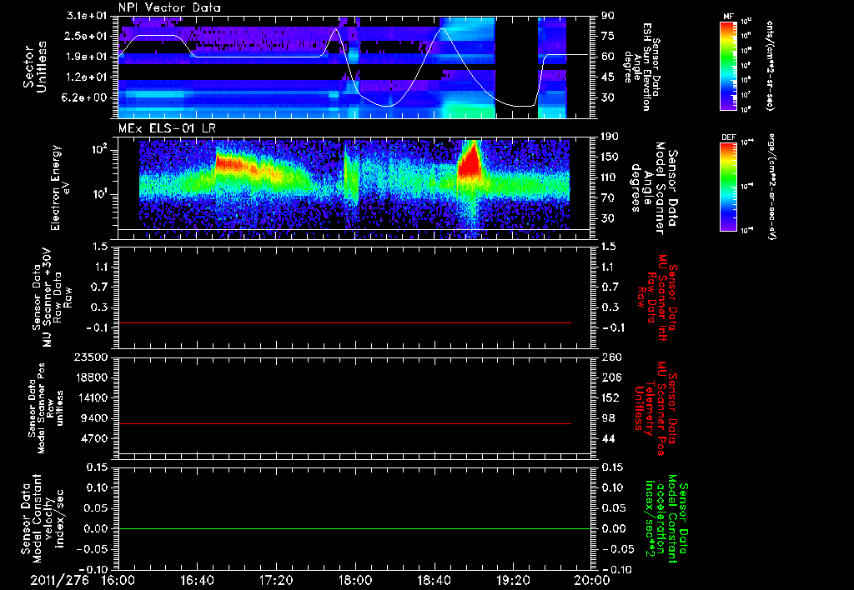Click the '14100' scanner position tick label

point(93,397)
